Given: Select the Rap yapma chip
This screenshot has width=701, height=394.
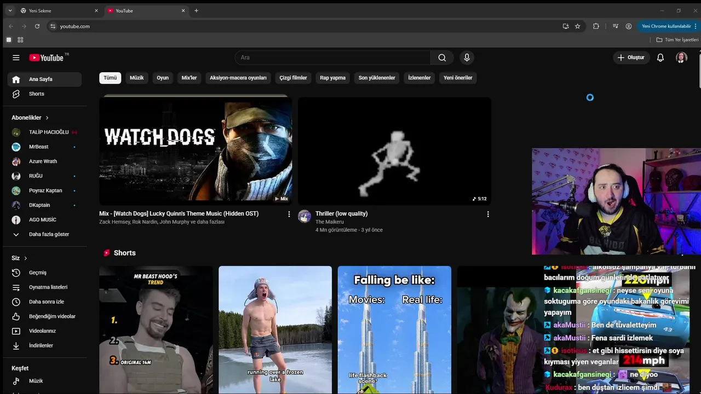Looking at the screenshot, I should tap(333, 78).
